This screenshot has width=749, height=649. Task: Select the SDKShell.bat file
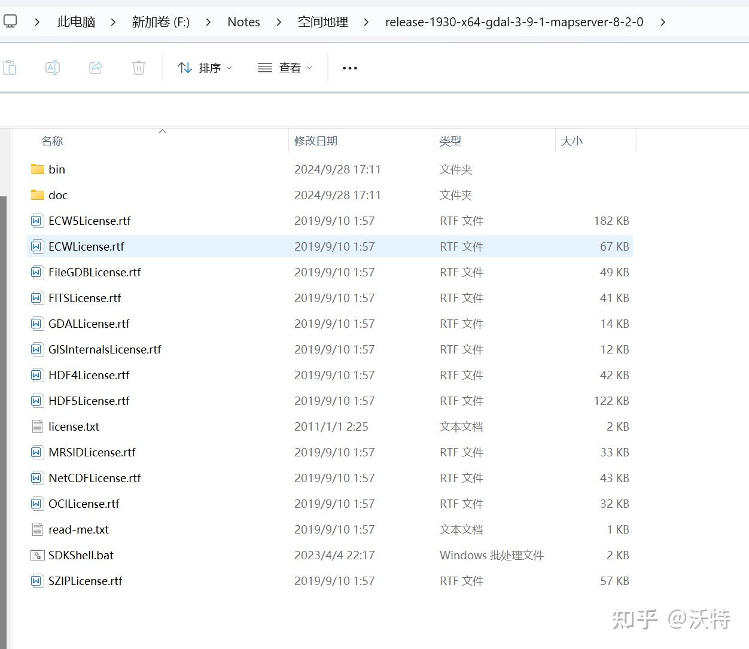(81, 555)
